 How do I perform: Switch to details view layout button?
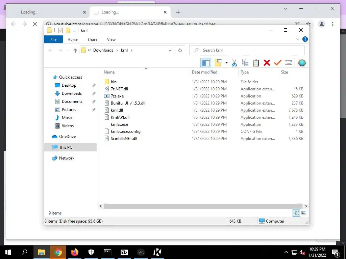[296, 213]
